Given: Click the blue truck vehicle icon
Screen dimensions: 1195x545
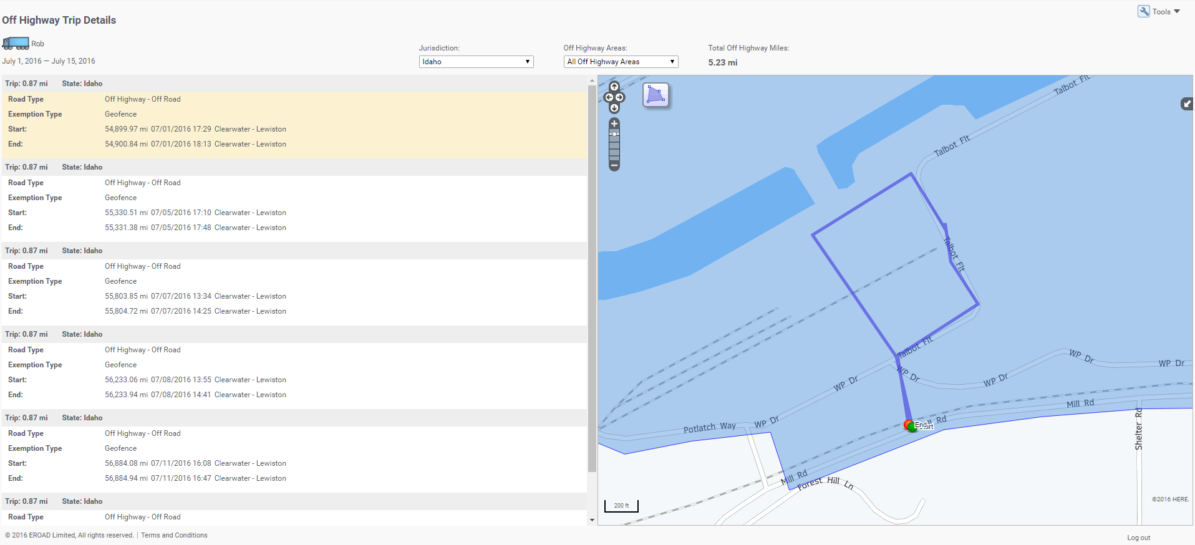Looking at the screenshot, I should click(16, 43).
